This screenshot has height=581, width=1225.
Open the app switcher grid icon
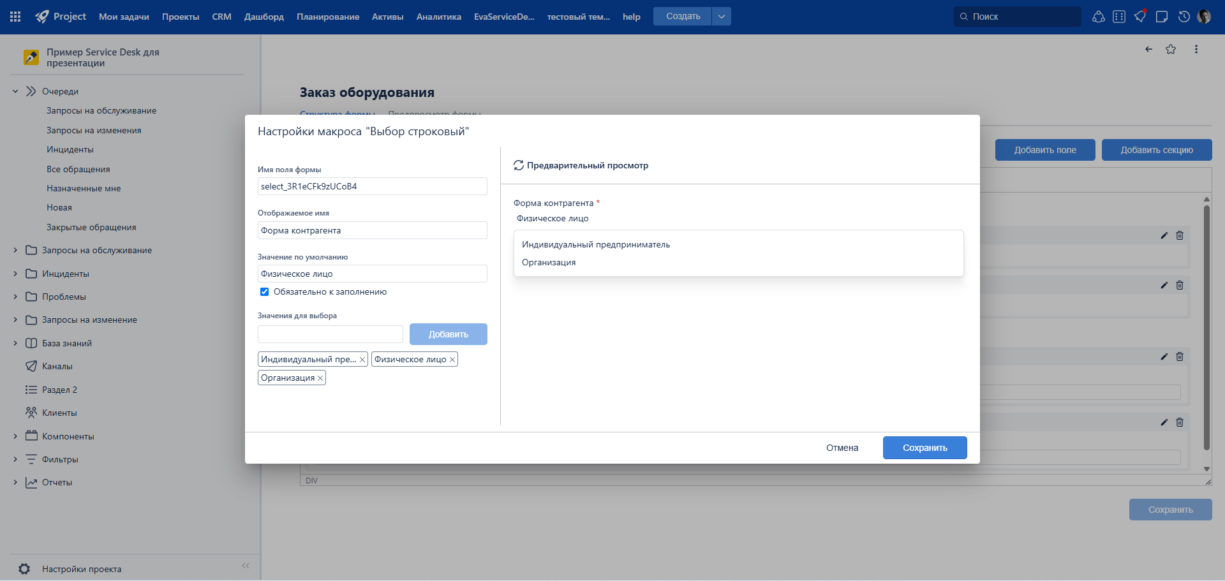tap(15, 17)
